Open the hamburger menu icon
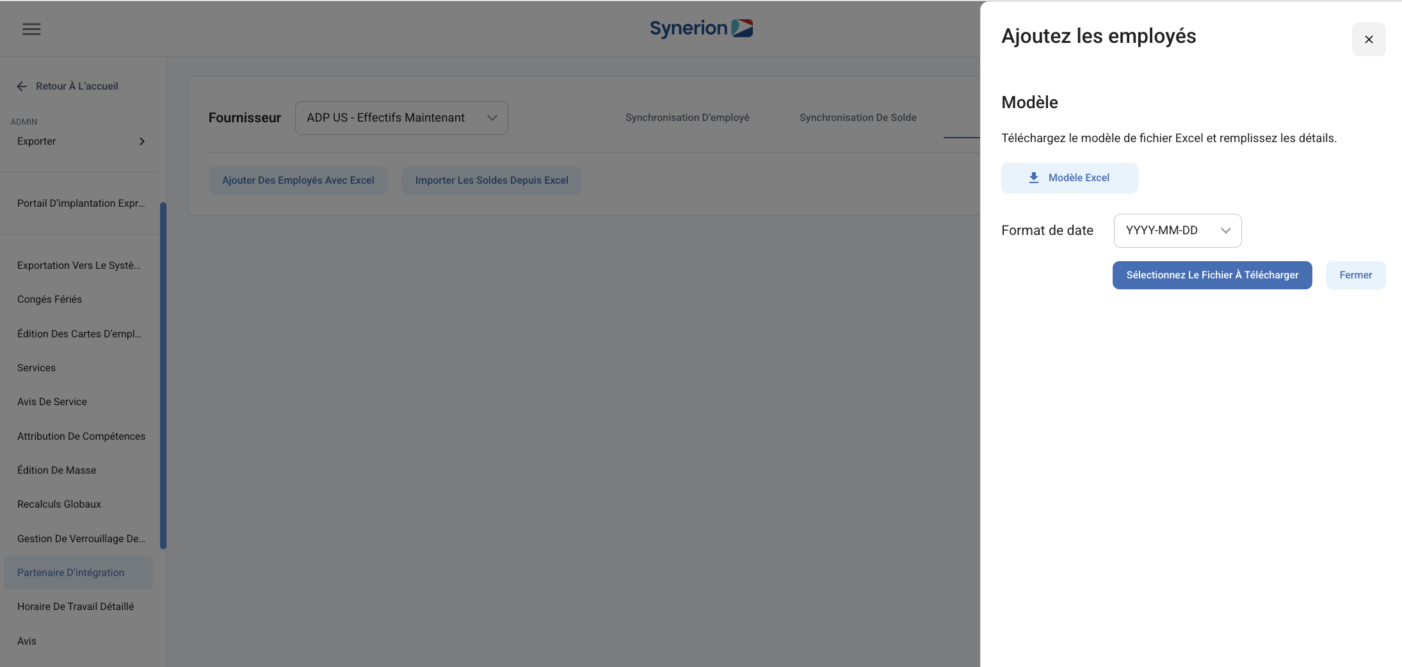Screen dimensions: 1402x667 (x=31, y=29)
